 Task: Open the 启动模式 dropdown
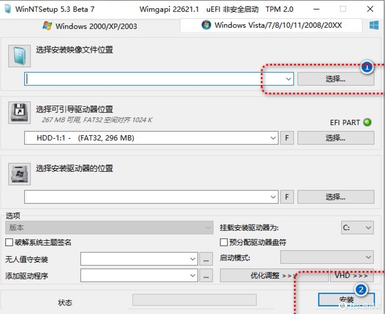point(327,257)
